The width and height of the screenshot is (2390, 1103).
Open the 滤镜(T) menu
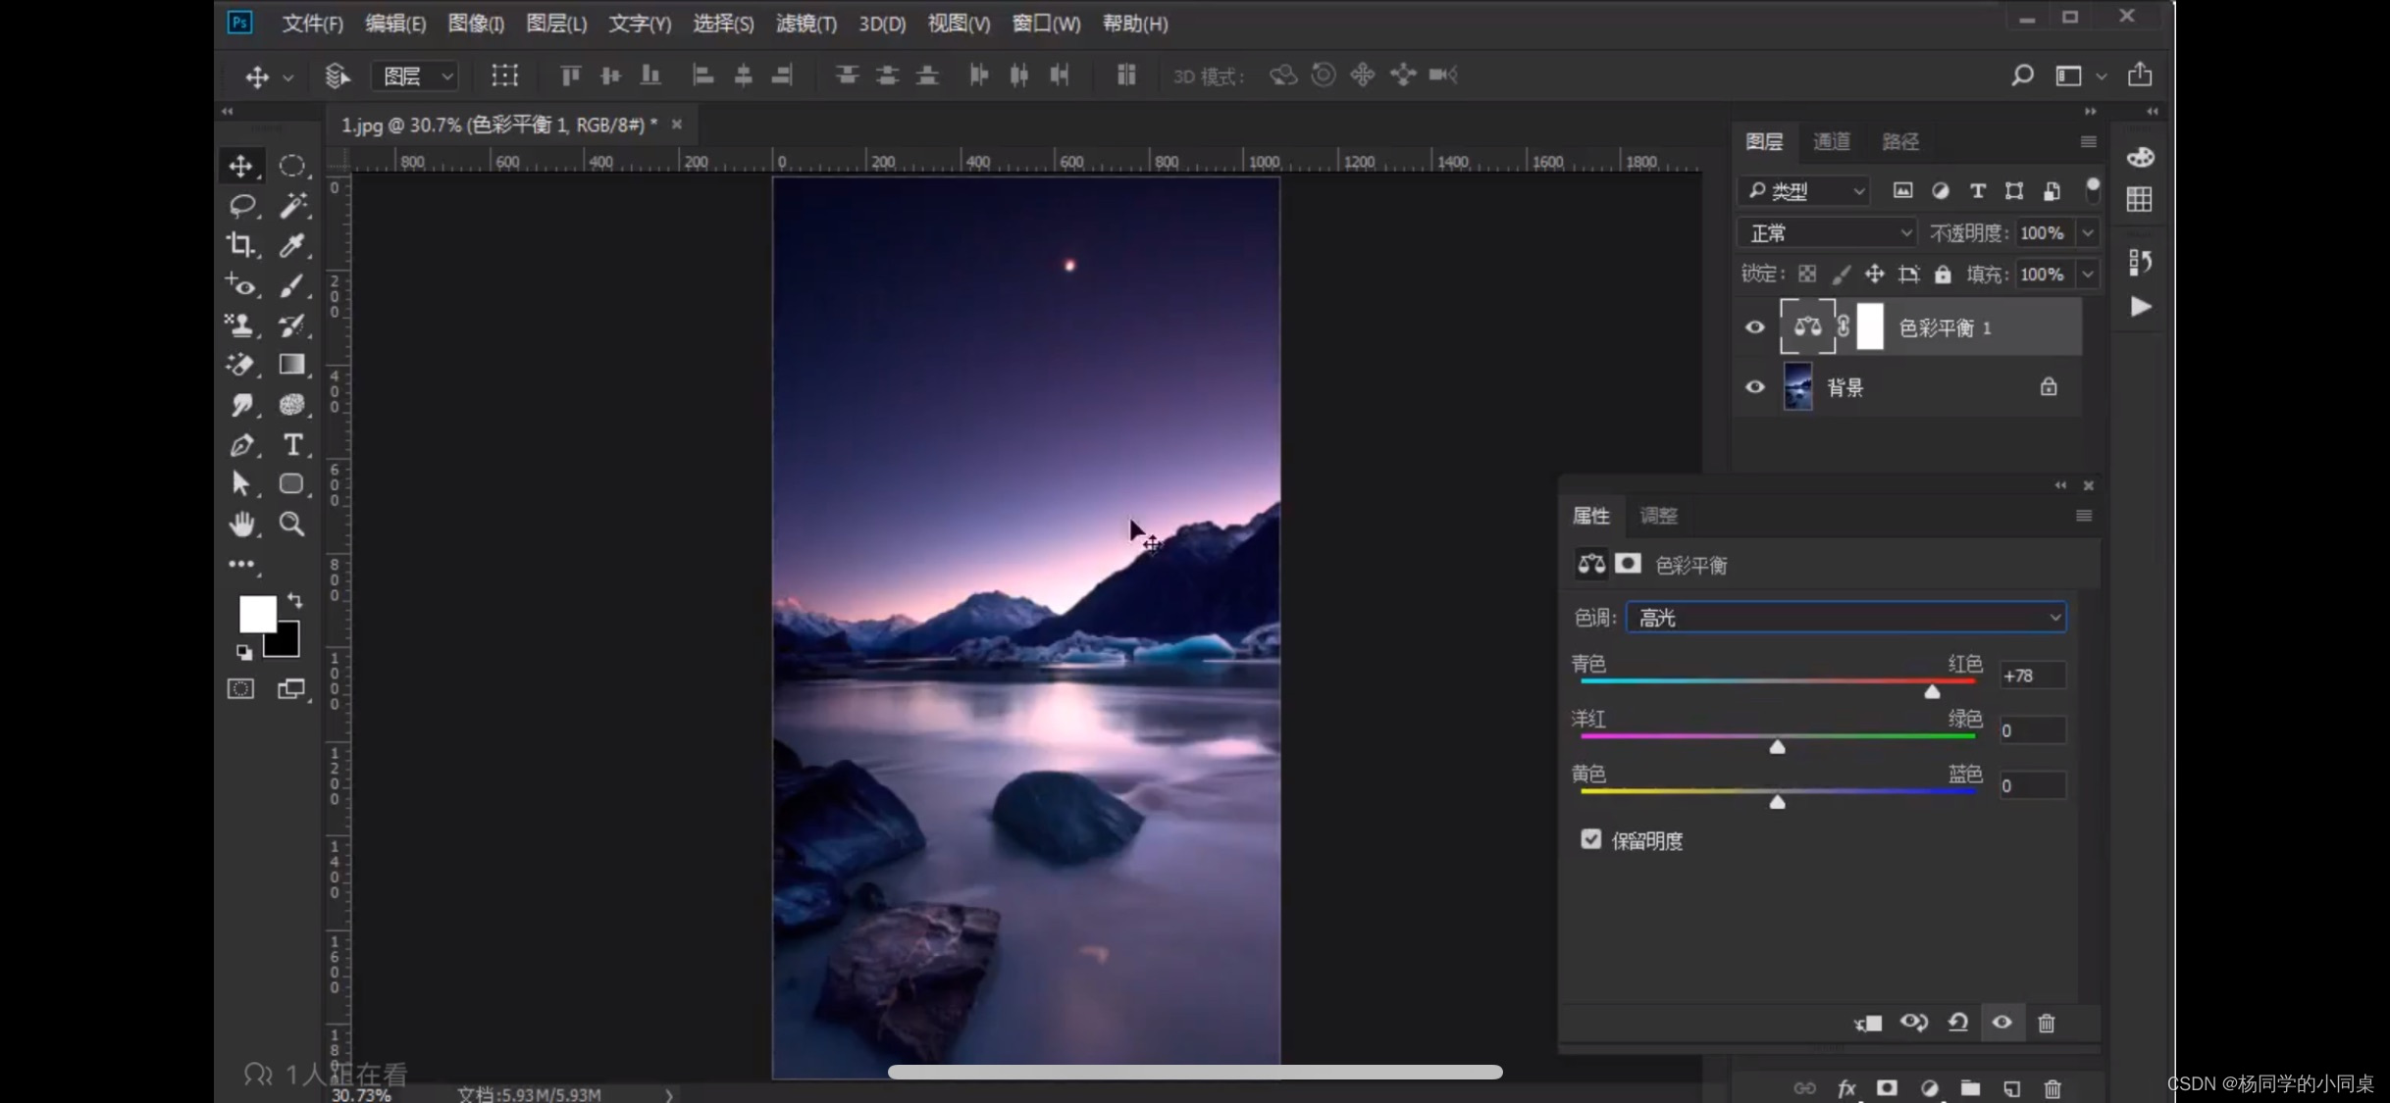tap(805, 24)
